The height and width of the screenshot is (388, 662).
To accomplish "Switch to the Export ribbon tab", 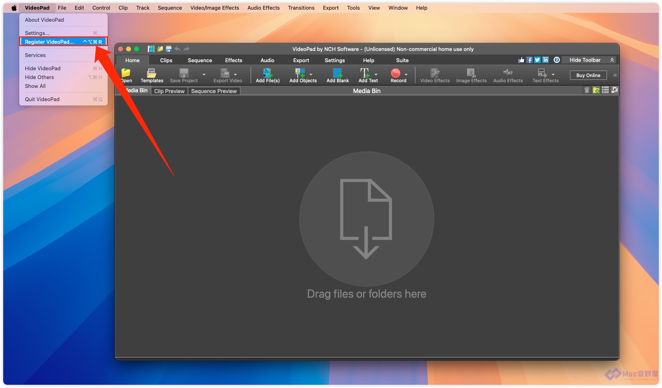I will pyautogui.click(x=301, y=60).
